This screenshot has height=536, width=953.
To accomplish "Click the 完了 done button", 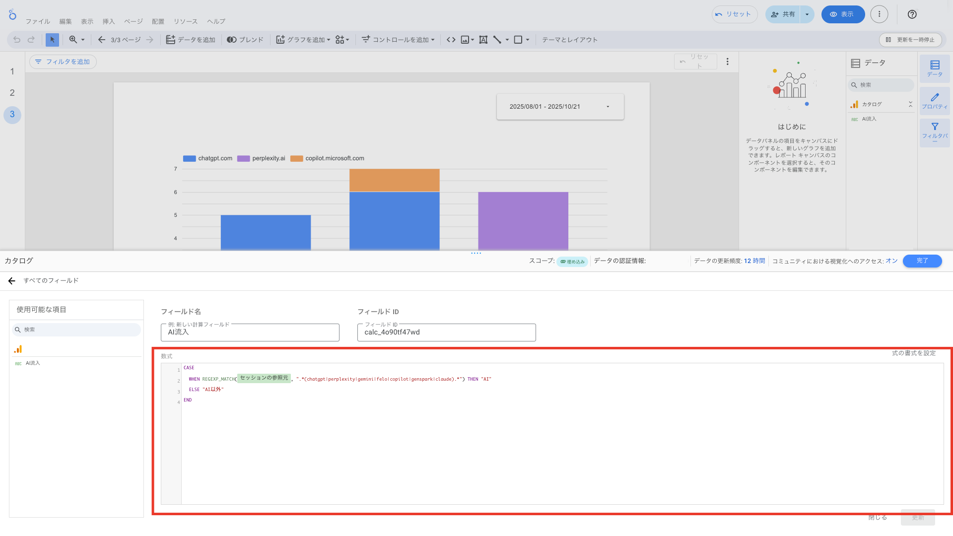I will [922, 261].
